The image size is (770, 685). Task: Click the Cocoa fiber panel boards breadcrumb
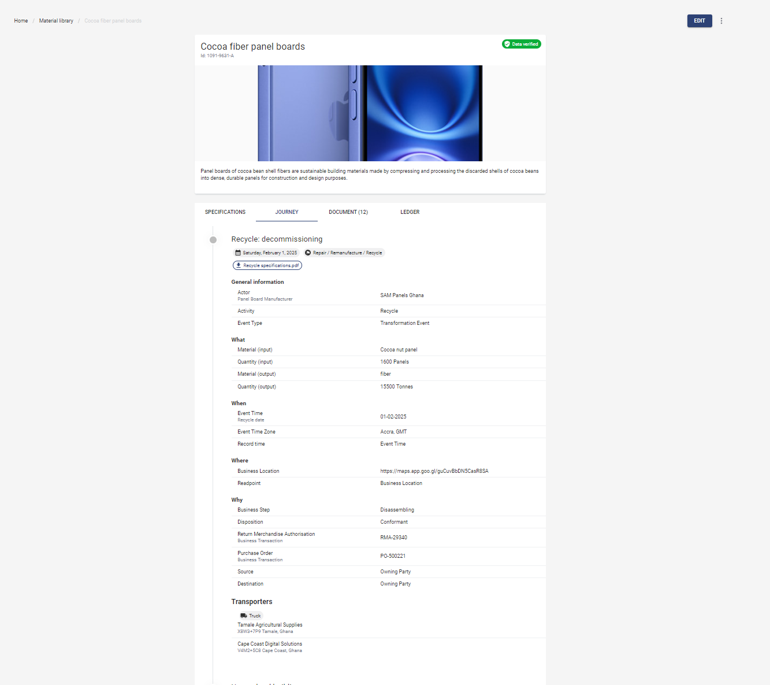click(113, 21)
